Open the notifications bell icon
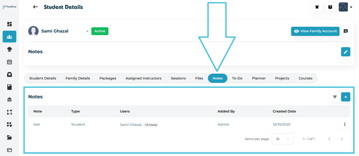Viewport: 359px width, 156px height. pyautogui.click(x=317, y=7)
